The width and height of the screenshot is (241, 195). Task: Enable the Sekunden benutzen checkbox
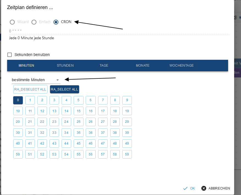click(x=10, y=55)
